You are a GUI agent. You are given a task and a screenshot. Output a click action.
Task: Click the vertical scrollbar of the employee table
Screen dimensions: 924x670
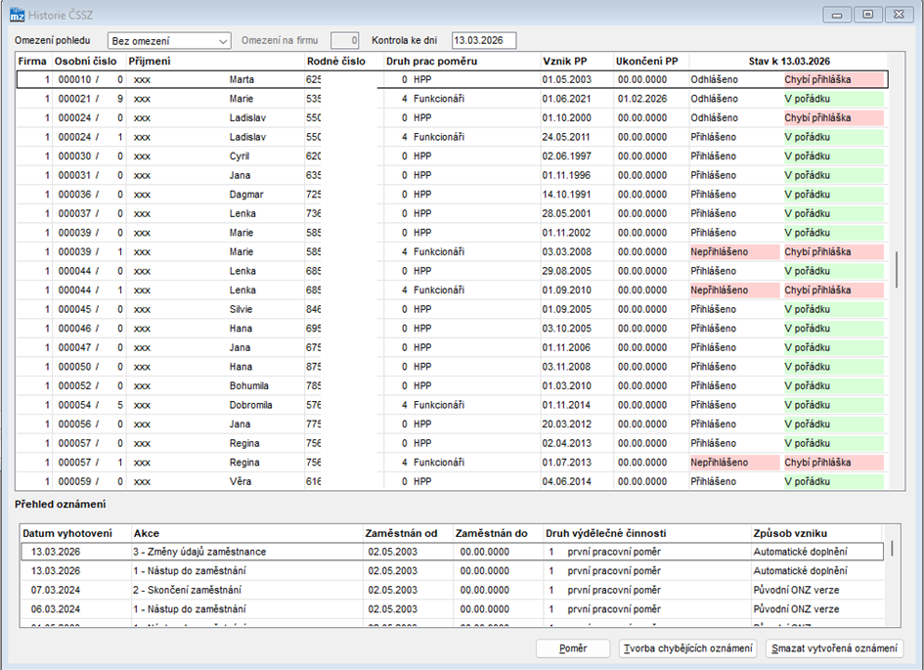pos(897,271)
